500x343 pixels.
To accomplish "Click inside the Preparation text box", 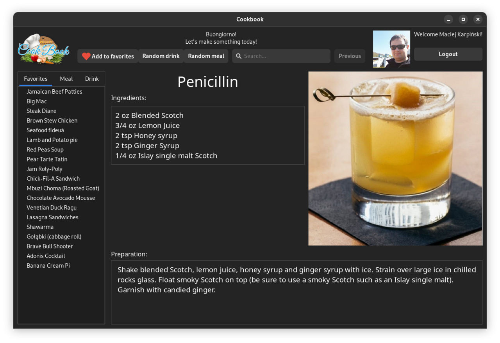I will pos(296,292).
